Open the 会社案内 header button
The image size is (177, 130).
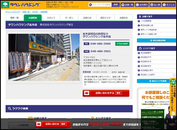(142, 5)
